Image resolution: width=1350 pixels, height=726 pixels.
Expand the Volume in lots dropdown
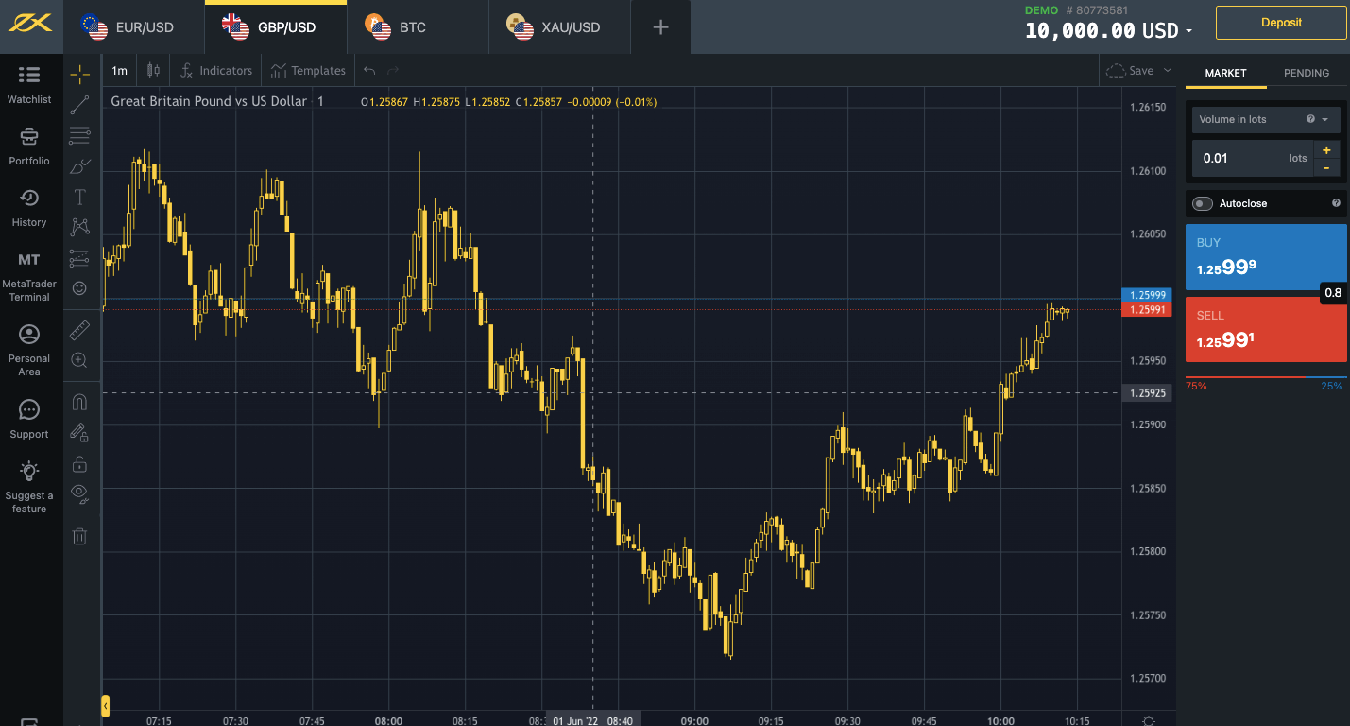pos(1263,120)
